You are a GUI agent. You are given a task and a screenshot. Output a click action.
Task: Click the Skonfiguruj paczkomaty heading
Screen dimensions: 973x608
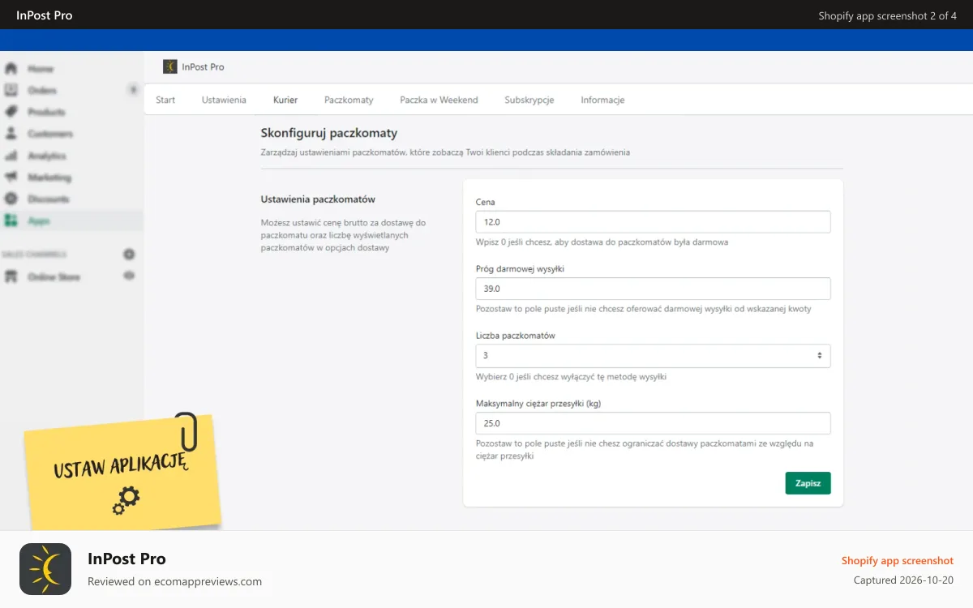pyautogui.click(x=329, y=133)
